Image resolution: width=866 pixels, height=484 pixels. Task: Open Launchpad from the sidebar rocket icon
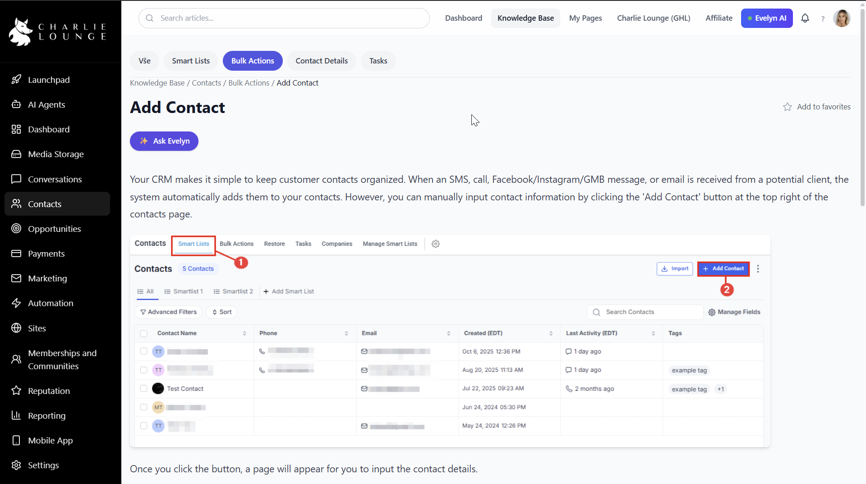coord(16,80)
